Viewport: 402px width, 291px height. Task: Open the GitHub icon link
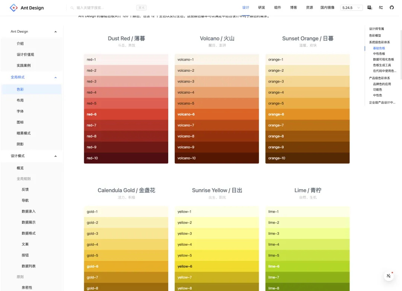click(x=392, y=7)
